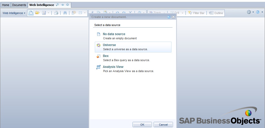
Task: Expand the settings gear dropdown arrow
Action: (253, 12)
